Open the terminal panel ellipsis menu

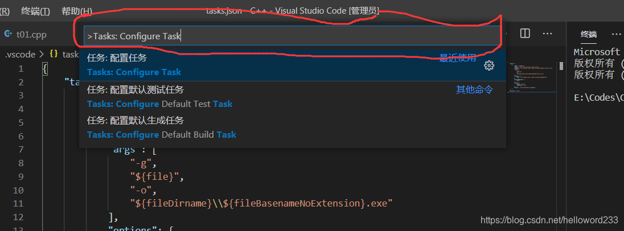click(616, 34)
